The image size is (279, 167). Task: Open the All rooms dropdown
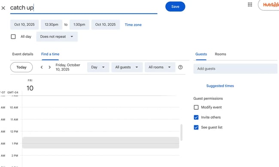click(x=160, y=67)
